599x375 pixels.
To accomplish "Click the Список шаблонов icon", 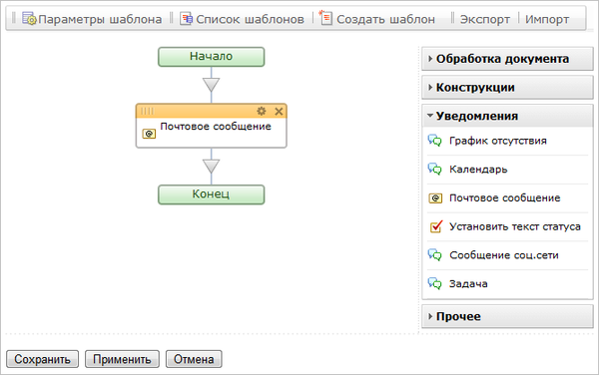I will point(186,18).
